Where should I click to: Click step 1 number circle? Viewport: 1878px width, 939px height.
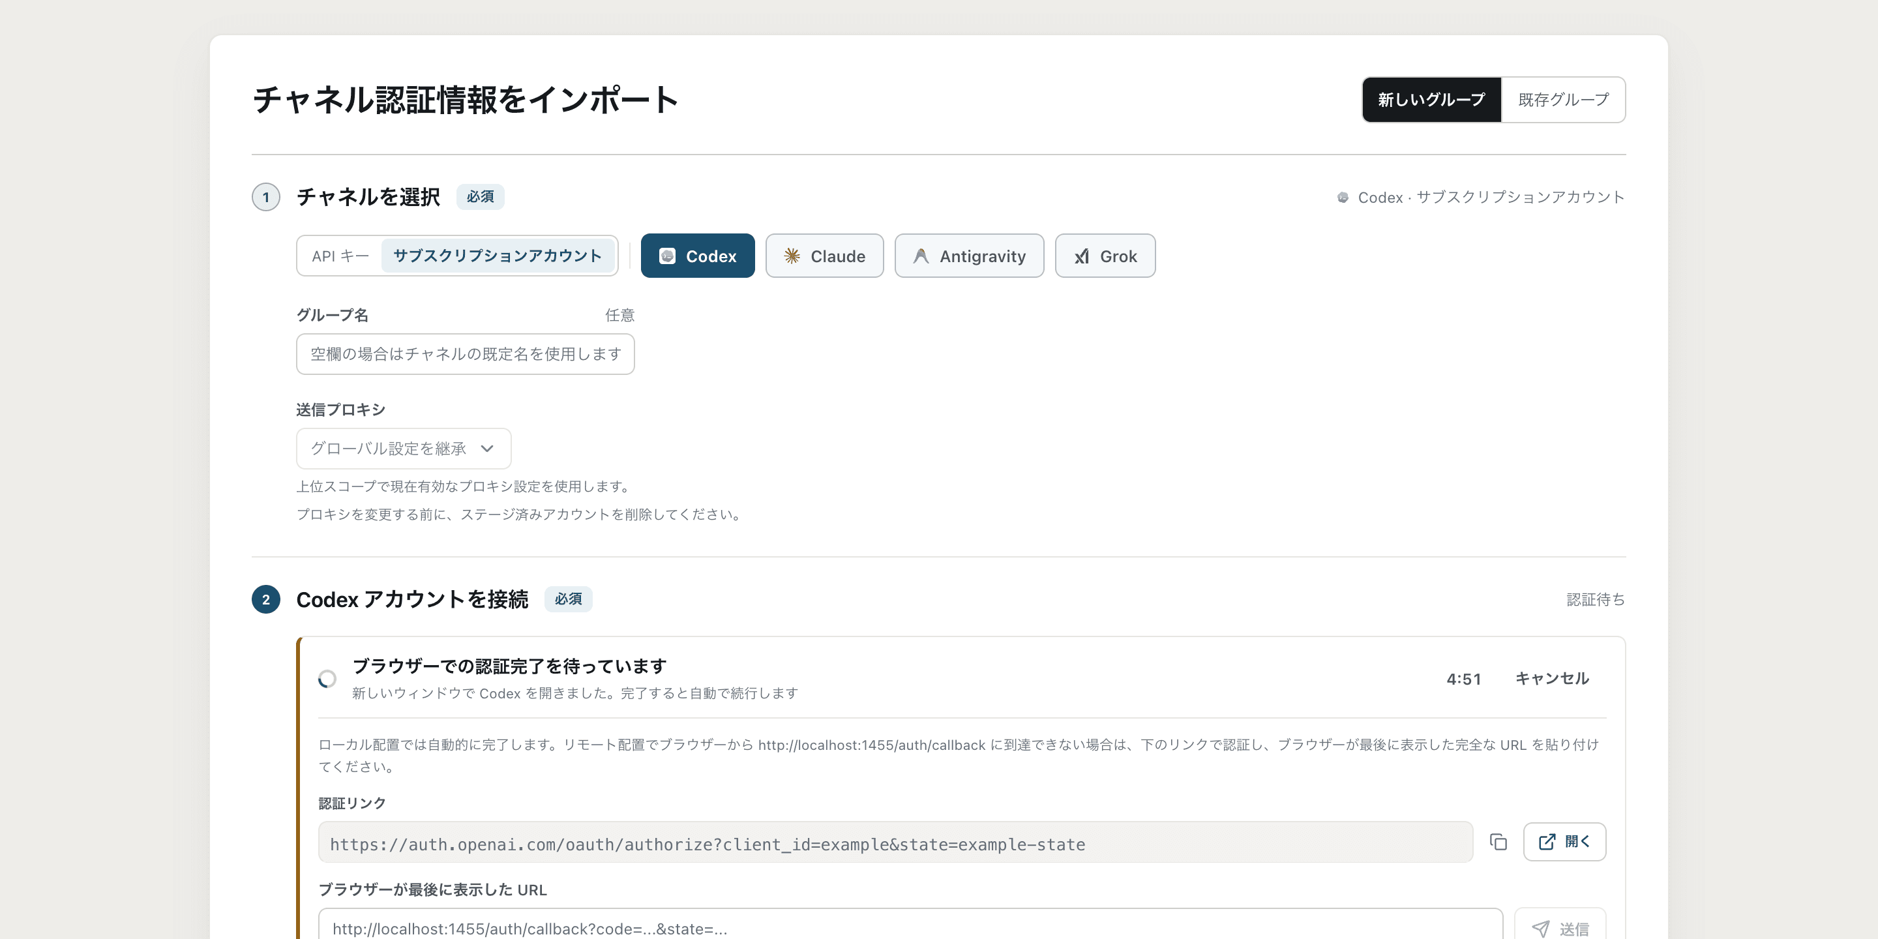tap(266, 197)
